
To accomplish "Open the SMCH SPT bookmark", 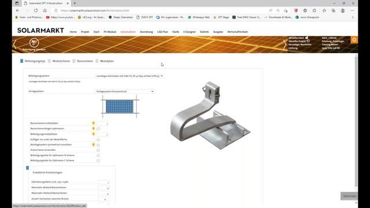I will (145, 17).
